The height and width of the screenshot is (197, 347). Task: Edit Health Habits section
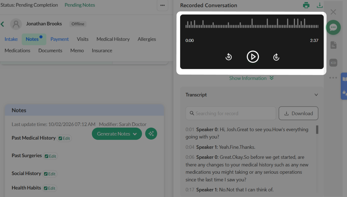(x=50, y=188)
